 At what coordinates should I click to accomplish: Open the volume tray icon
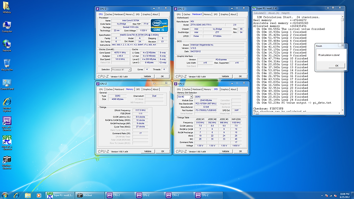(x=335, y=196)
